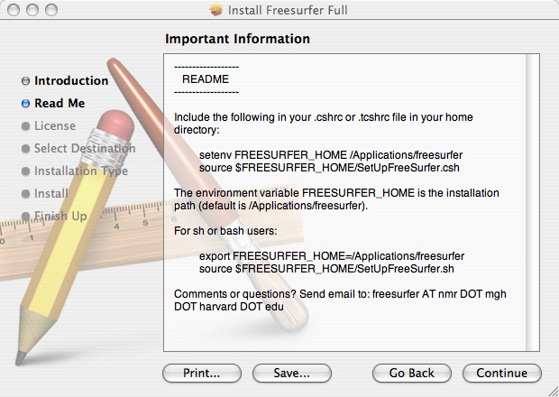
Task: Click the blue bullet beside Read Me
Action: point(25,104)
